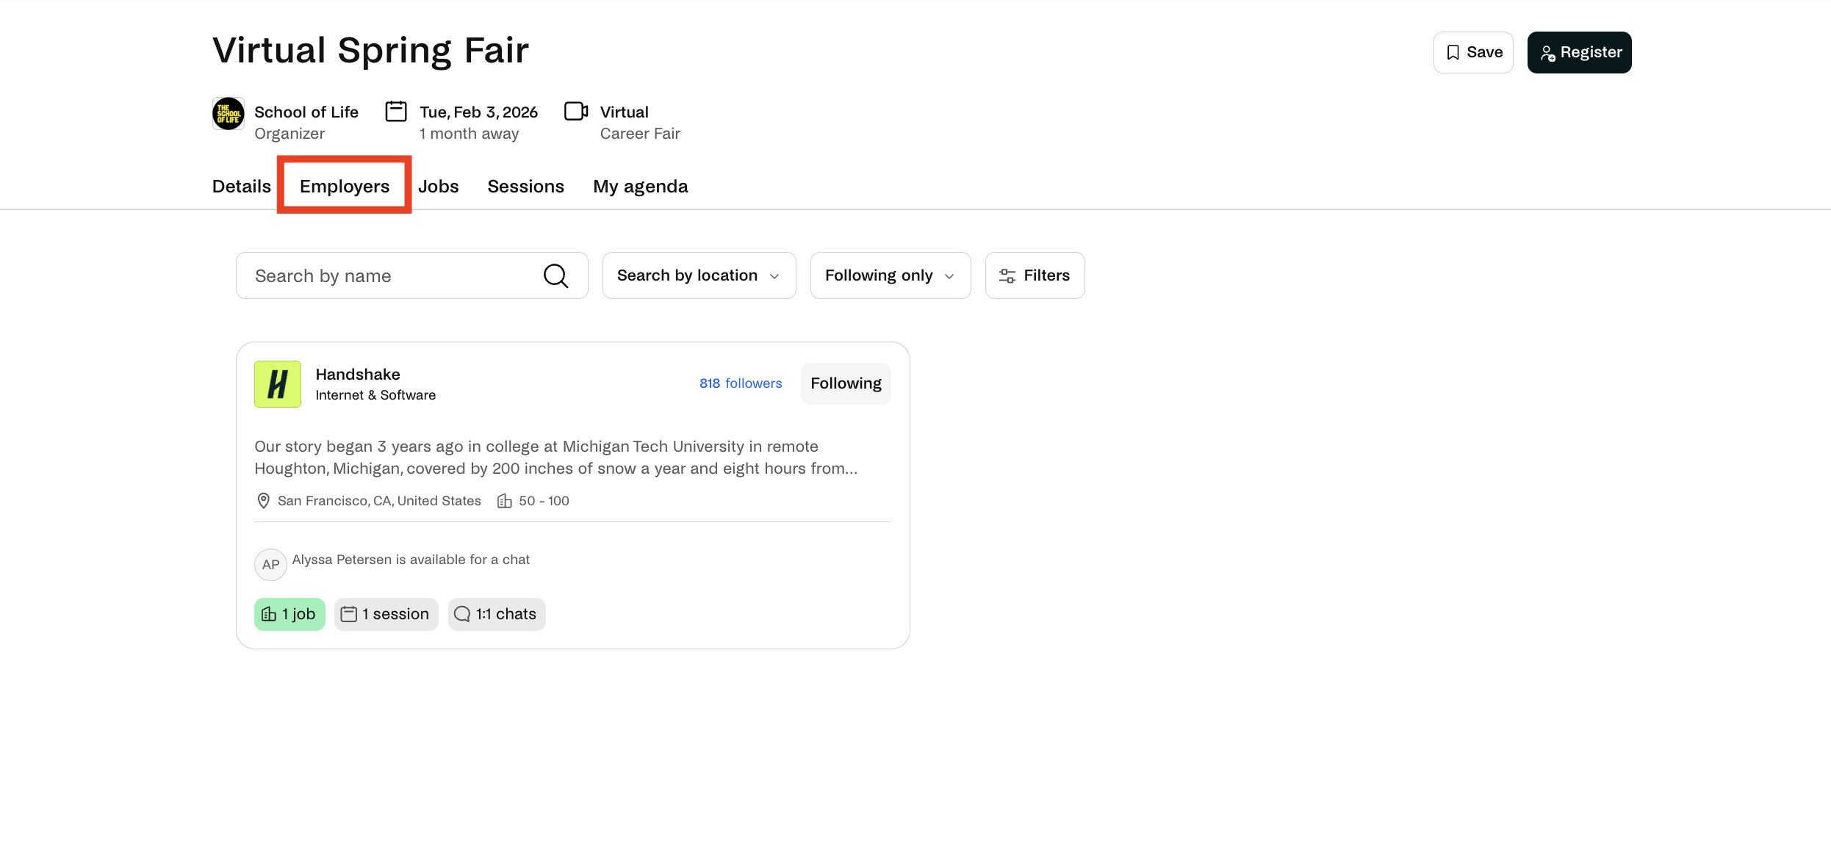Click the 'Virtual Spring Fair' page title
Screen dimensions: 1831x855
tap(371, 51)
